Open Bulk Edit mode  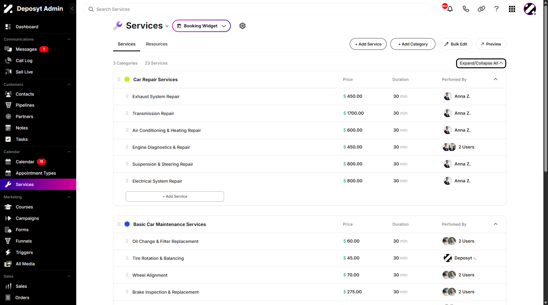(456, 44)
